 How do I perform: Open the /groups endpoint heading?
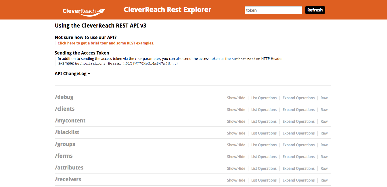[x=65, y=144]
